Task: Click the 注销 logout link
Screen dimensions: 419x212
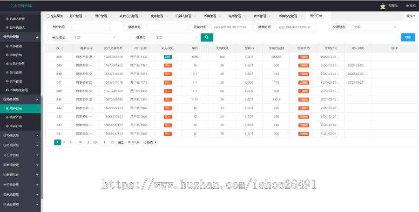Action: coord(411,6)
